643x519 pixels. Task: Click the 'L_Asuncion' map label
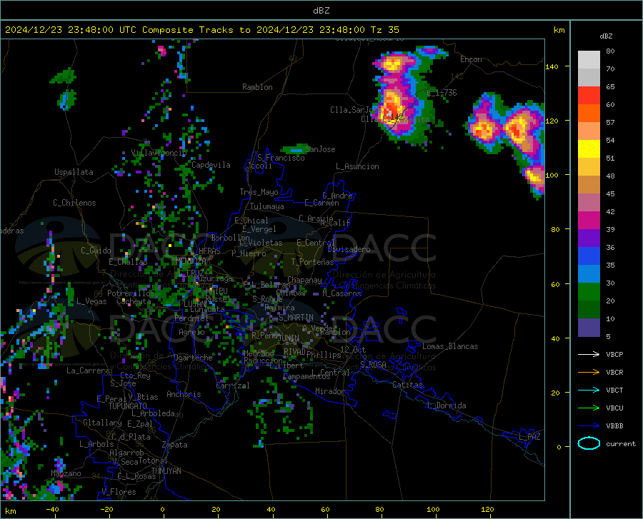point(357,166)
